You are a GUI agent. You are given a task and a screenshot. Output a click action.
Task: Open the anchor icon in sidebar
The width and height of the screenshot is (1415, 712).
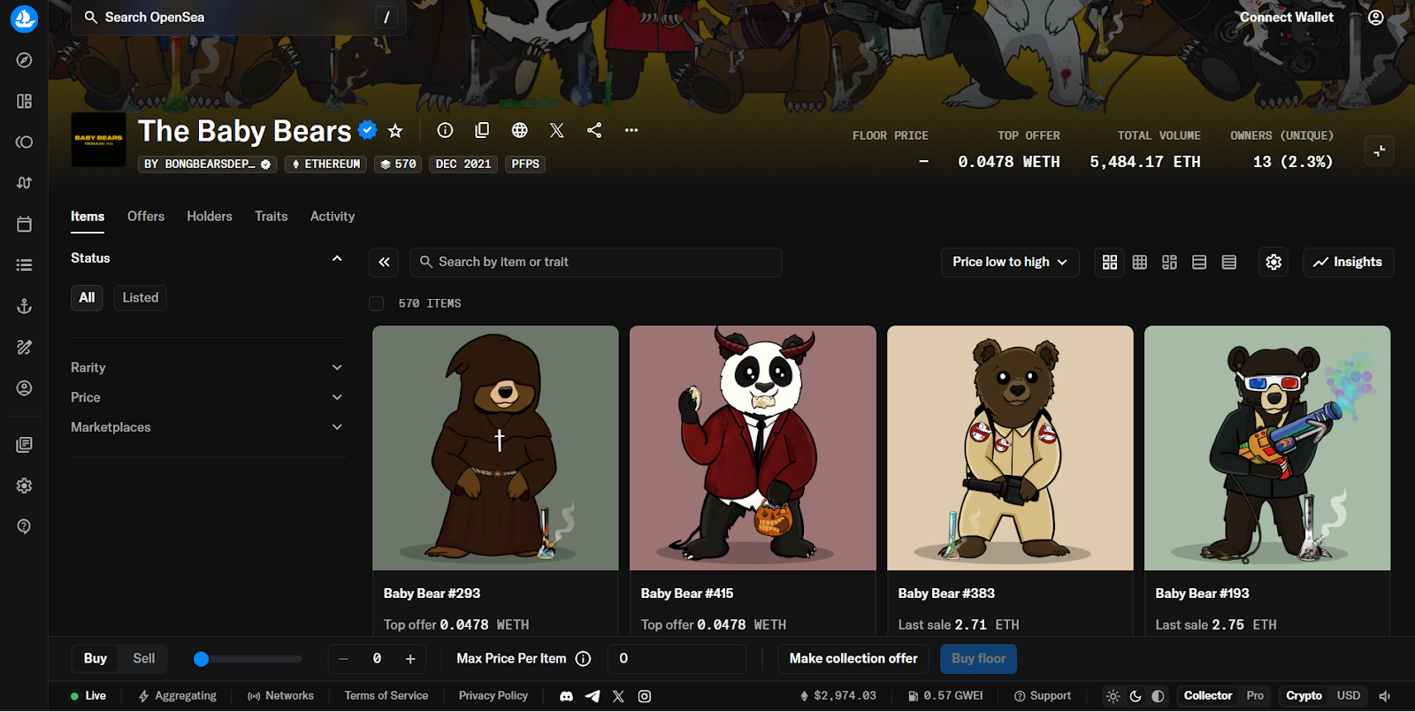click(24, 306)
